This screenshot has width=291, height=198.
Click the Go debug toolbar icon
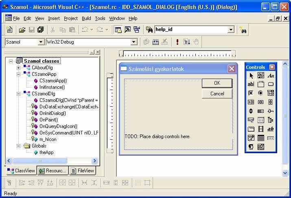click(186, 42)
